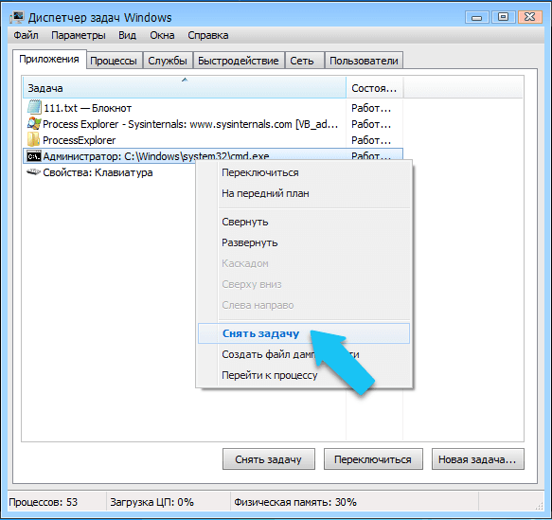
Task: Switch to the Быстродействие tab
Action: tap(239, 61)
